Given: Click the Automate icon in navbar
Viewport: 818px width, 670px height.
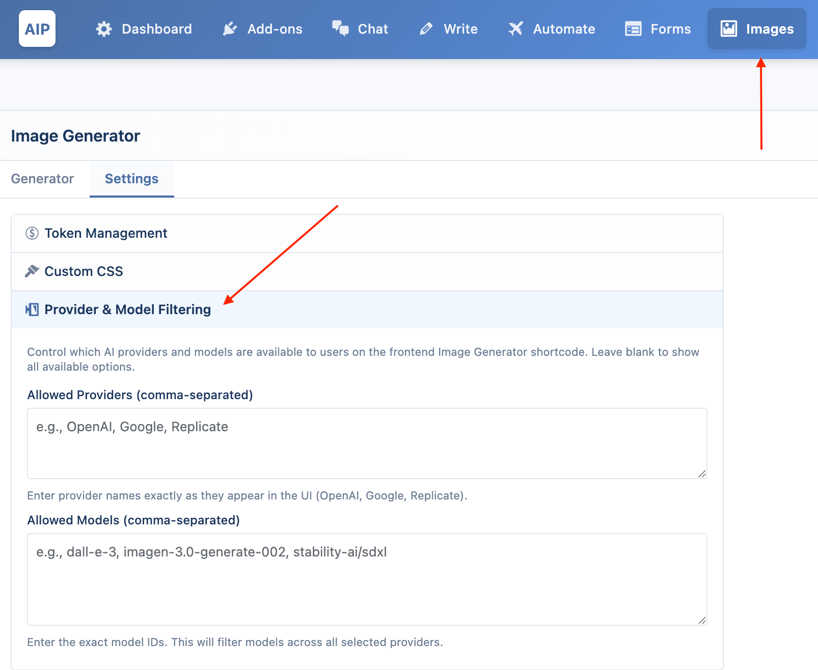Looking at the screenshot, I should pyautogui.click(x=515, y=29).
